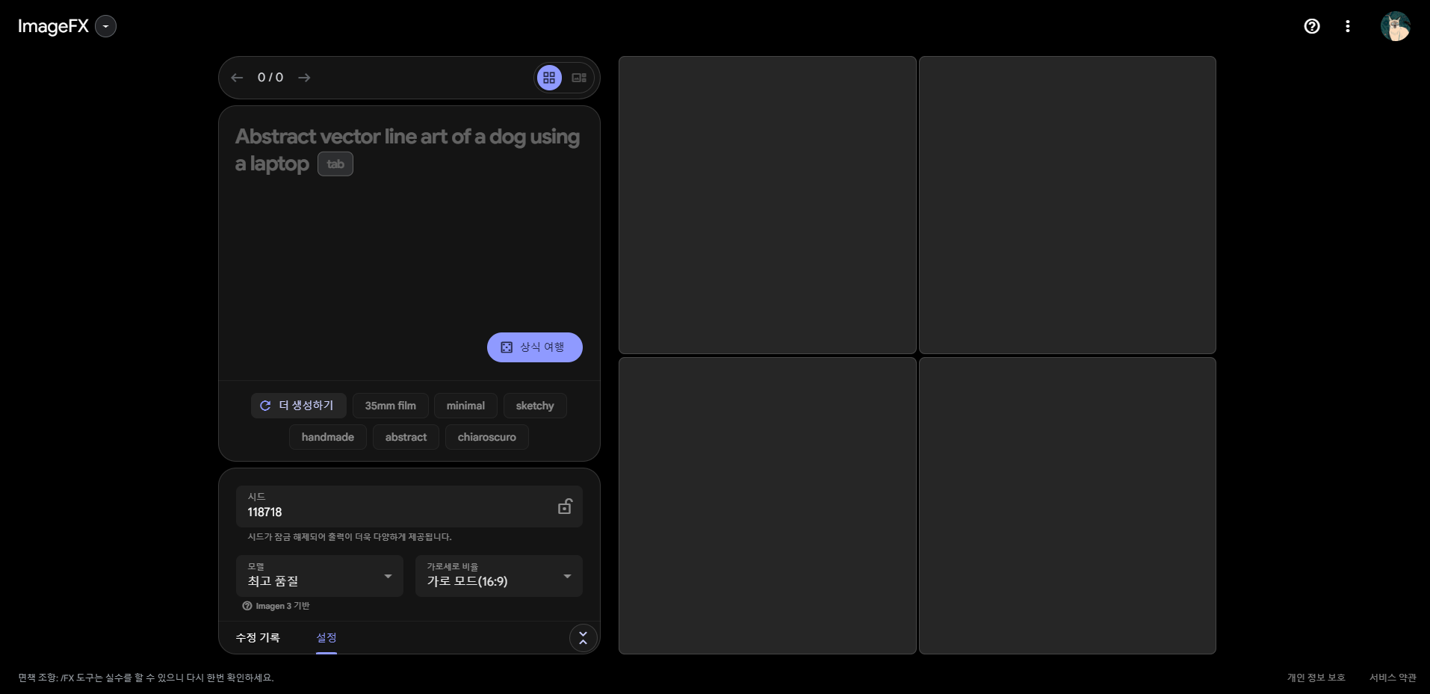Add the sketchy style chip

[535, 406]
